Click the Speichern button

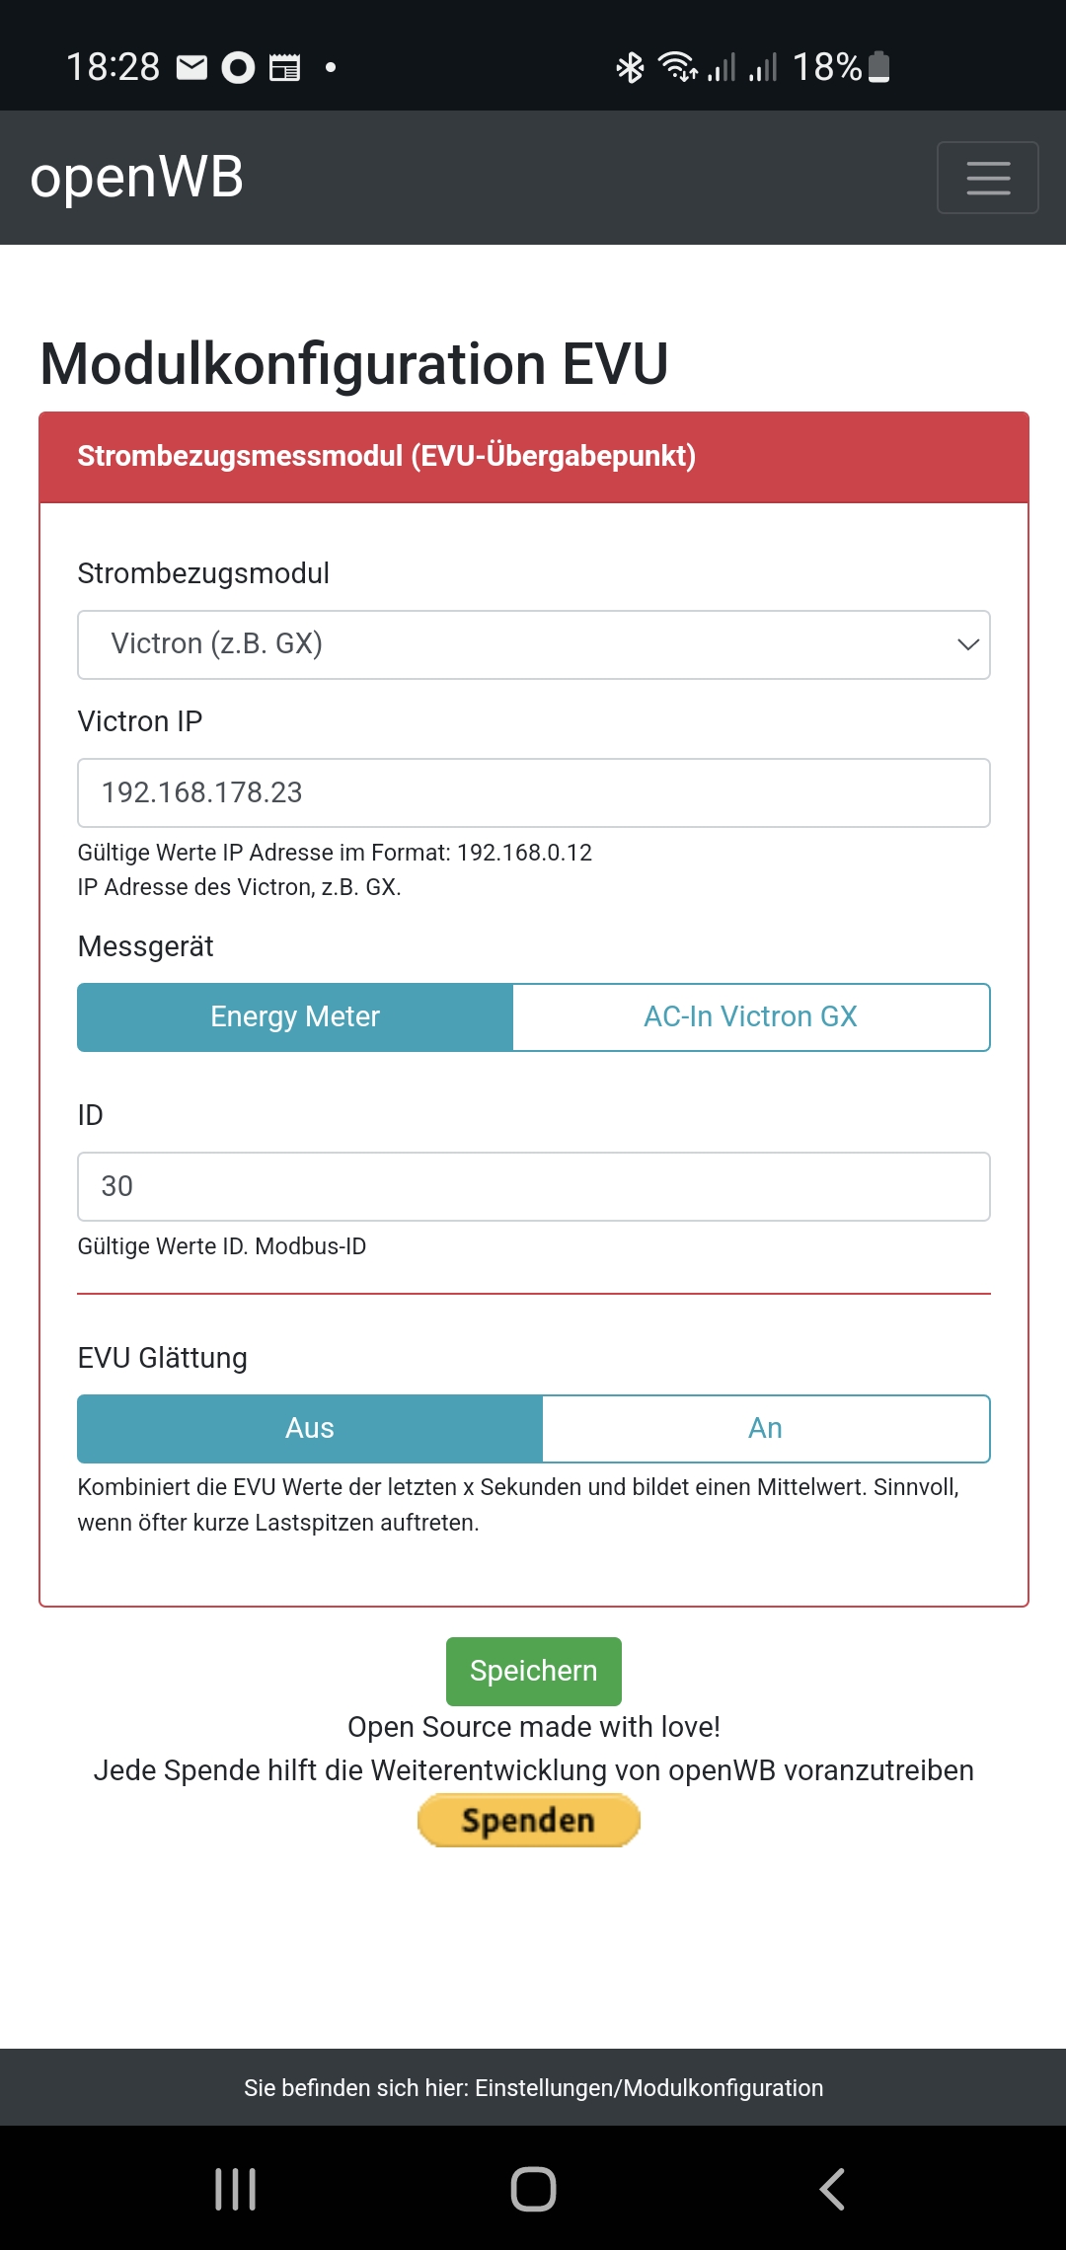[534, 1671]
